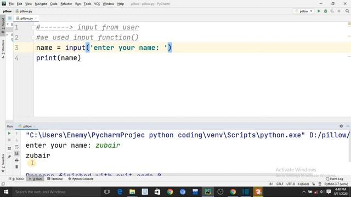Open the Refactor menu
Viewport: 351px width, 197px height.
click(66, 4)
